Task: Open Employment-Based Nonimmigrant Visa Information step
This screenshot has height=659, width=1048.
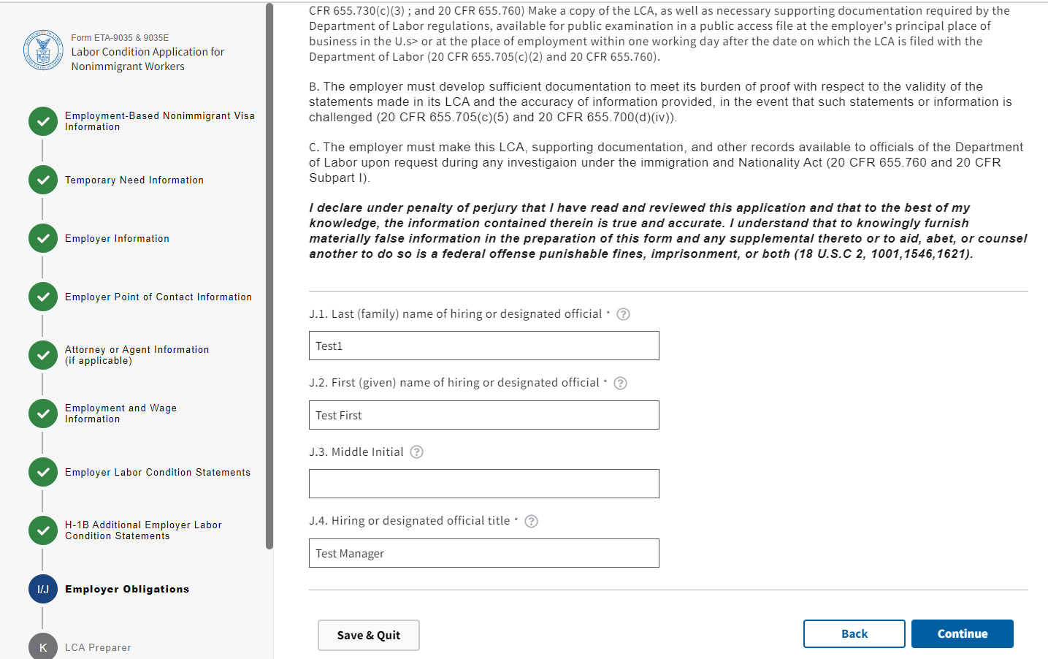Action: coord(159,121)
